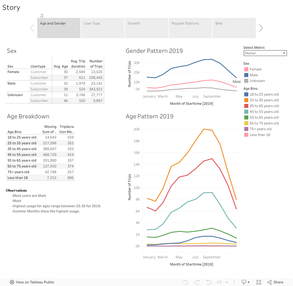Enter full screen mode

click(259, 282)
